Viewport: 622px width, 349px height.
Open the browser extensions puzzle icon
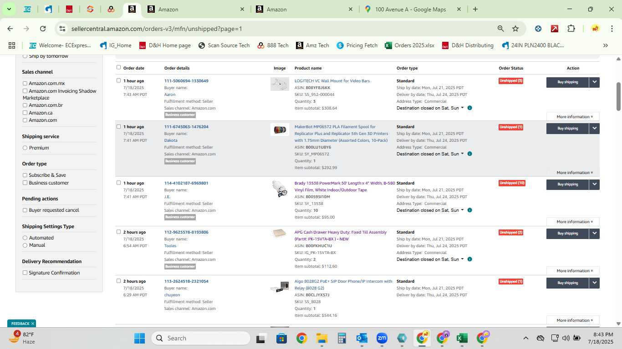pos(571,29)
